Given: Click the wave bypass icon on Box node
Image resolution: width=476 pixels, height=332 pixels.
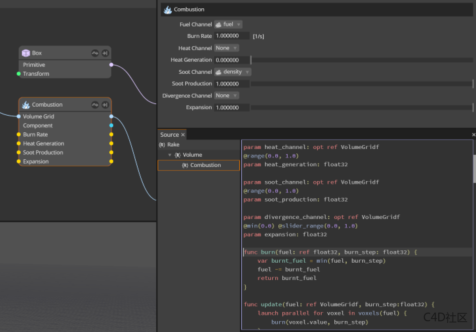Looking at the screenshot, I should click(95, 53).
